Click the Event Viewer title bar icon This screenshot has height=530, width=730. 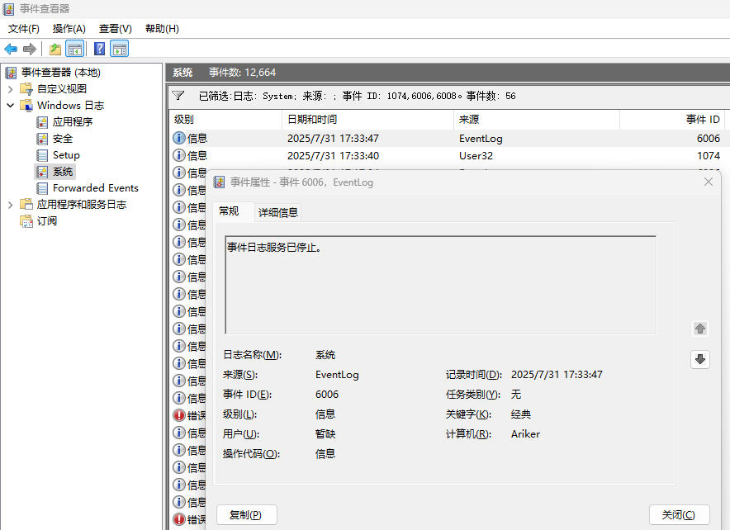(9, 9)
